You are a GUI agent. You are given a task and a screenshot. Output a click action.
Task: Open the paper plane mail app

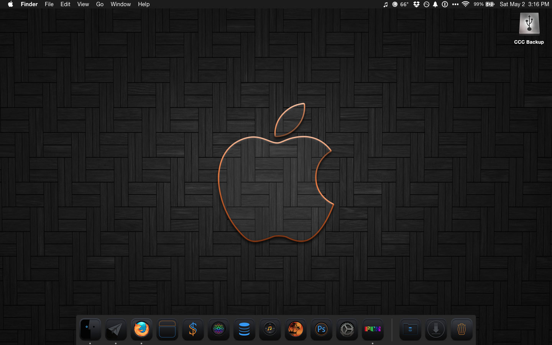click(116, 329)
